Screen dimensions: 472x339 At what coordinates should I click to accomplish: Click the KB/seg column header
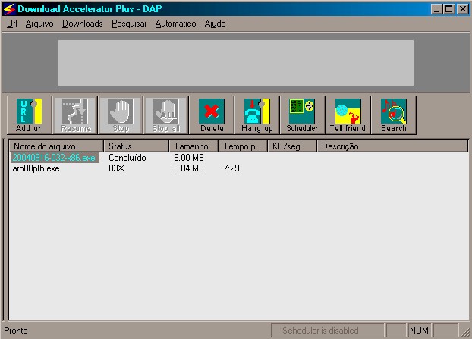point(292,146)
